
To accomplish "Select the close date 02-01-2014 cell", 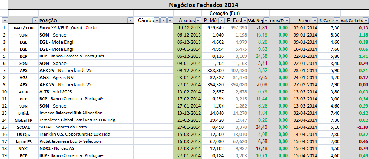I will click(304, 28).
